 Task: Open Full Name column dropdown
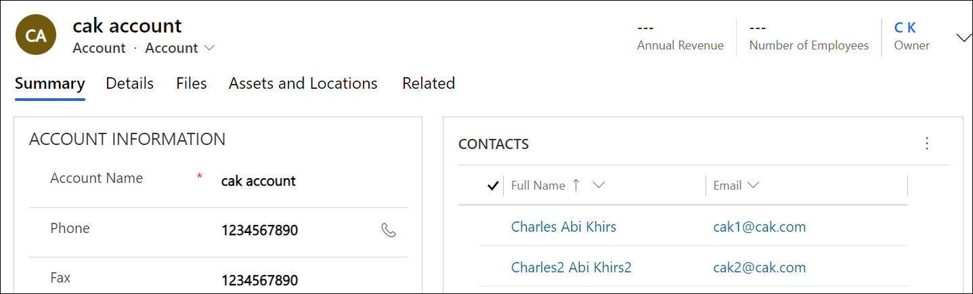point(598,185)
